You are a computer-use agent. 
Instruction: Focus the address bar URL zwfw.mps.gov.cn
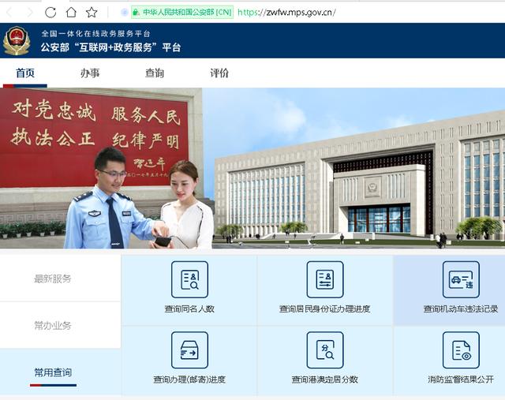point(286,13)
